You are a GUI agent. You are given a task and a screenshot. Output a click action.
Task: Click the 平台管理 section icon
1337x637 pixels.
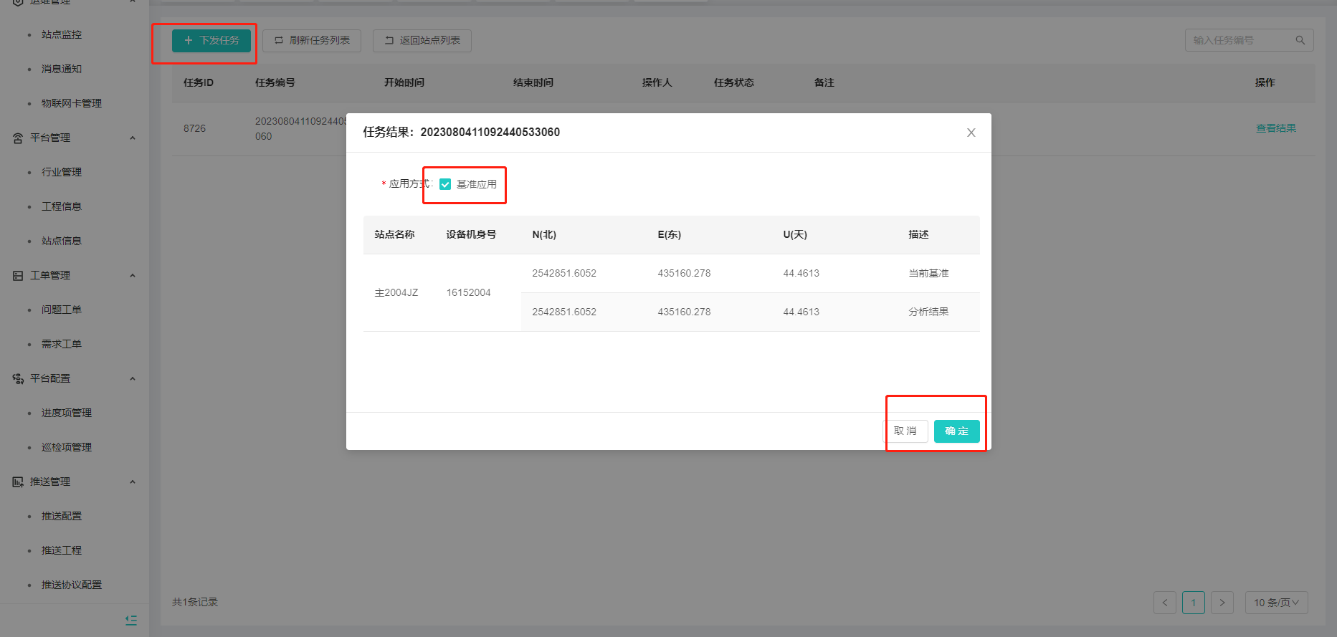18,138
